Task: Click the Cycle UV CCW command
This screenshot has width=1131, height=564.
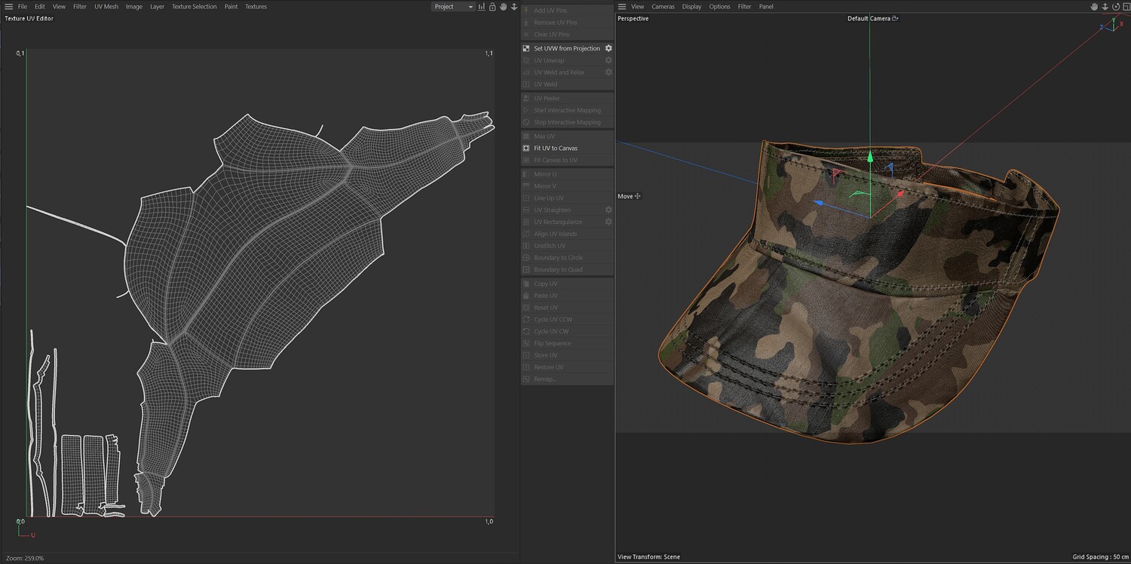Action: coord(567,320)
